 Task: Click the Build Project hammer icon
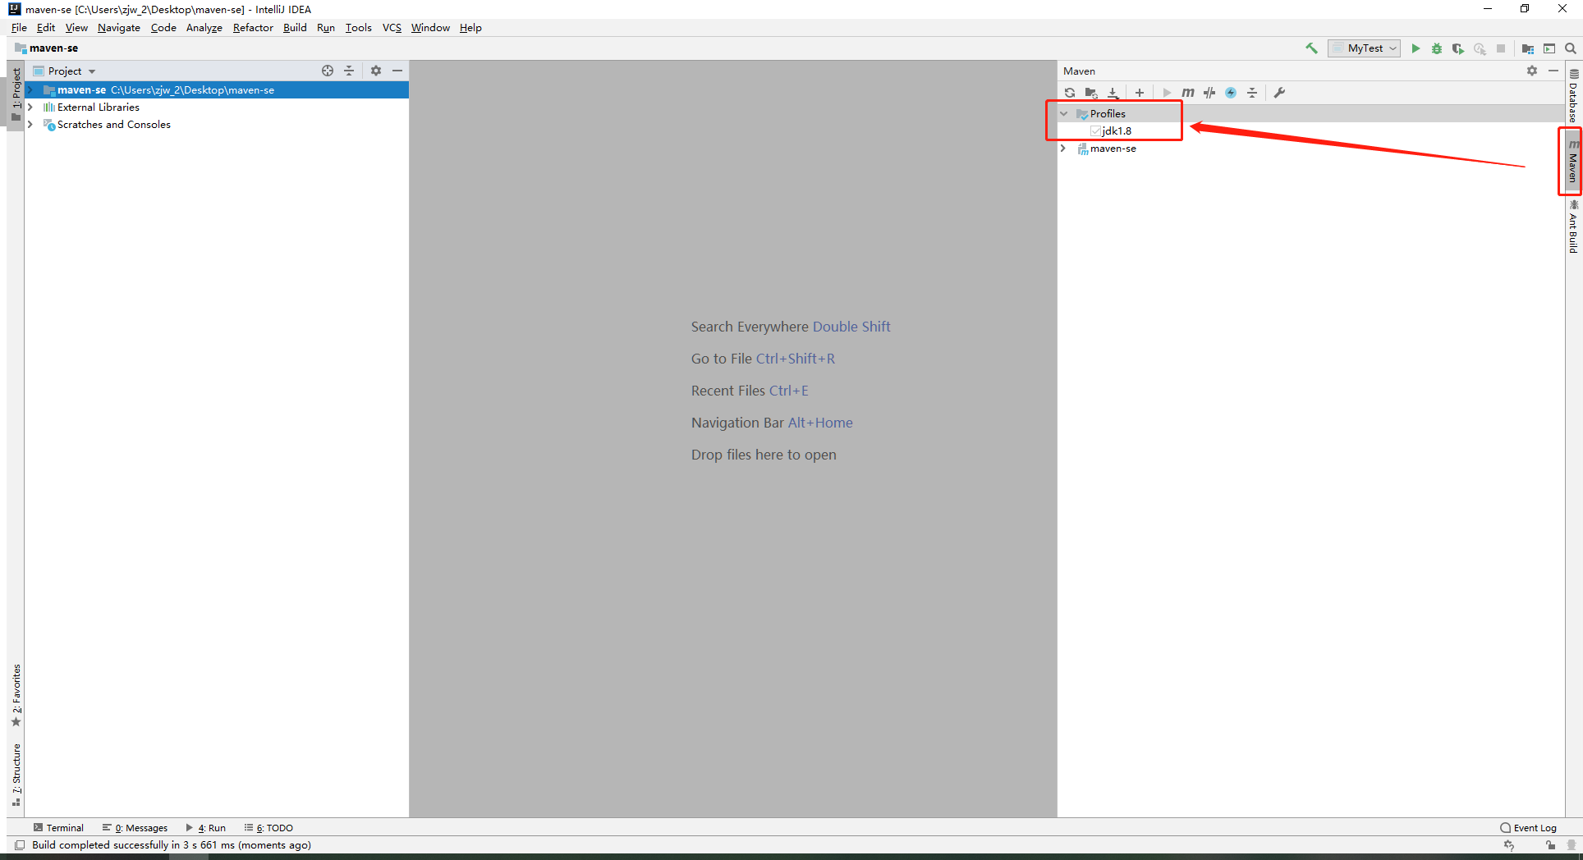1311,48
